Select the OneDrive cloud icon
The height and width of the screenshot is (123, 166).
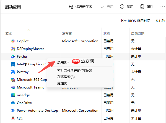[x=13, y=103]
